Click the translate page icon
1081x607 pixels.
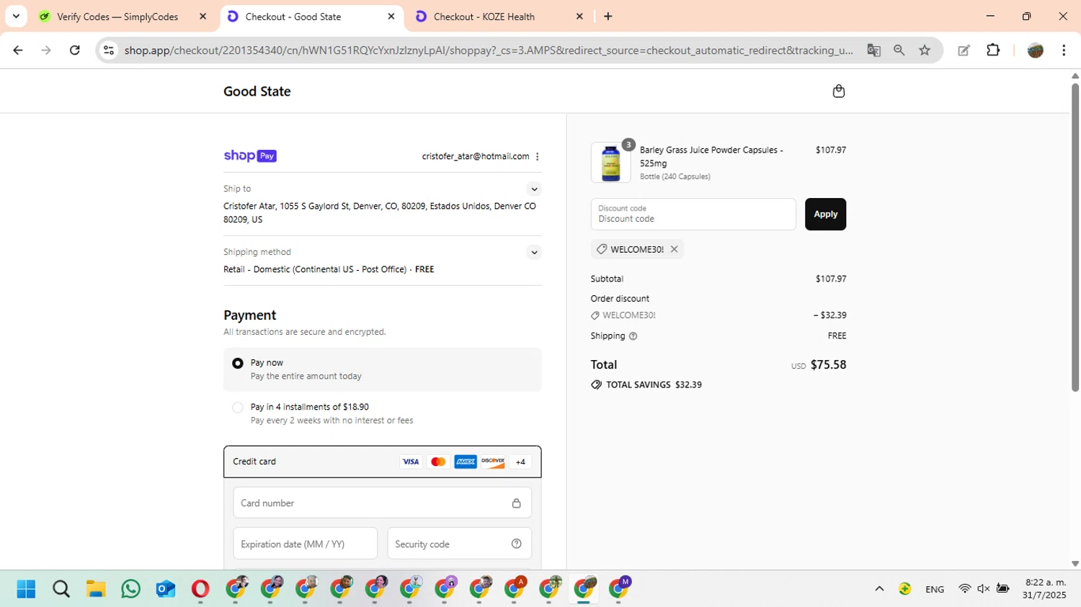tap(873, 50)
